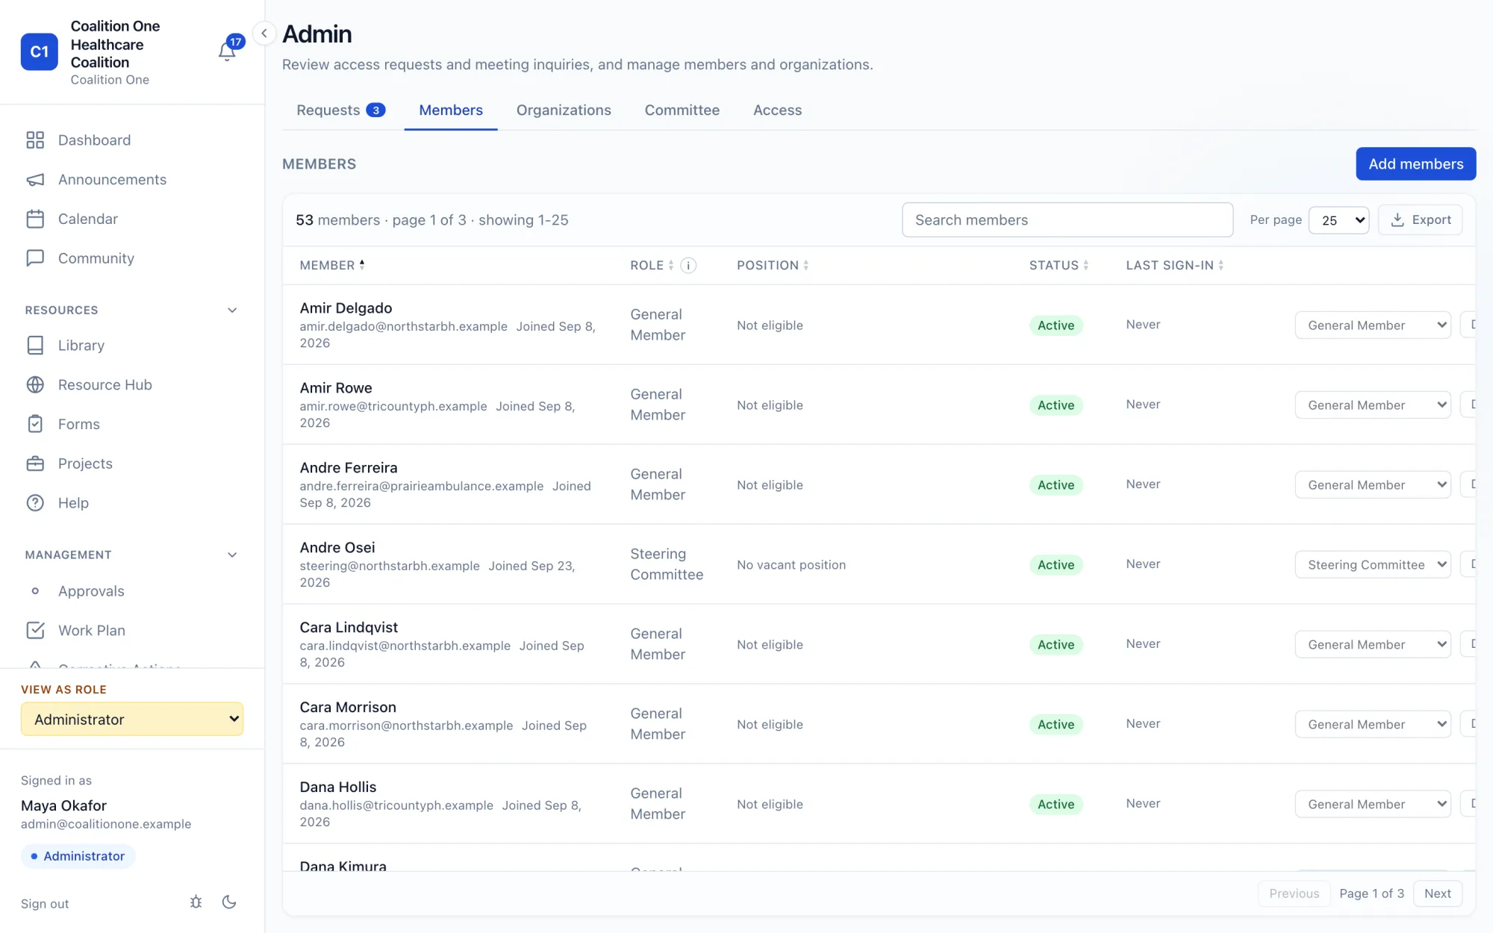The height and width of the screenshot is (933, 1493).
Task: Click the role info icon in table header
Action: click(688, 266)
